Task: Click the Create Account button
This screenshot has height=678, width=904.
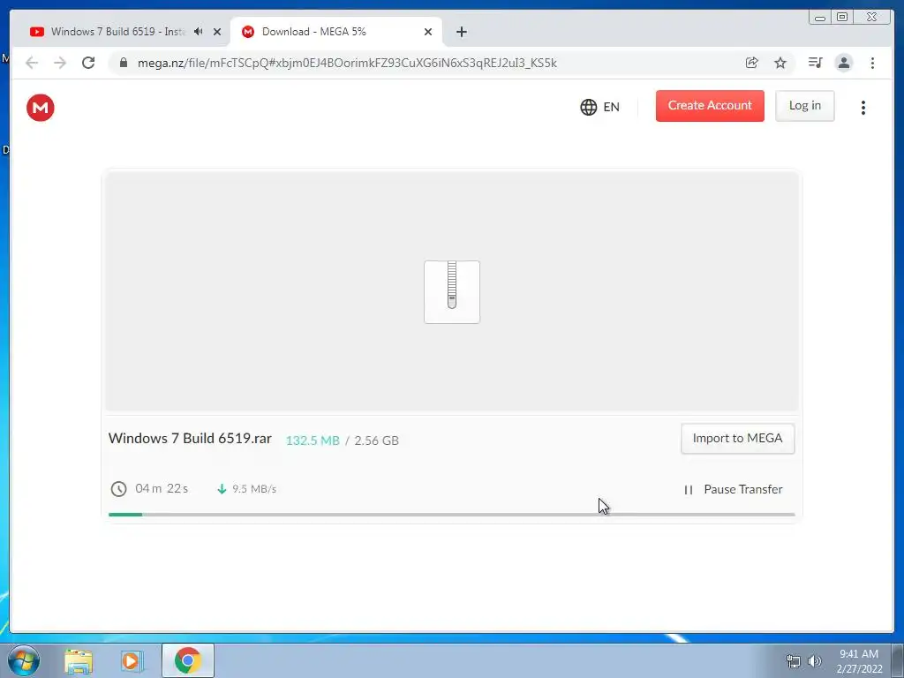Action: pos(710,106)
